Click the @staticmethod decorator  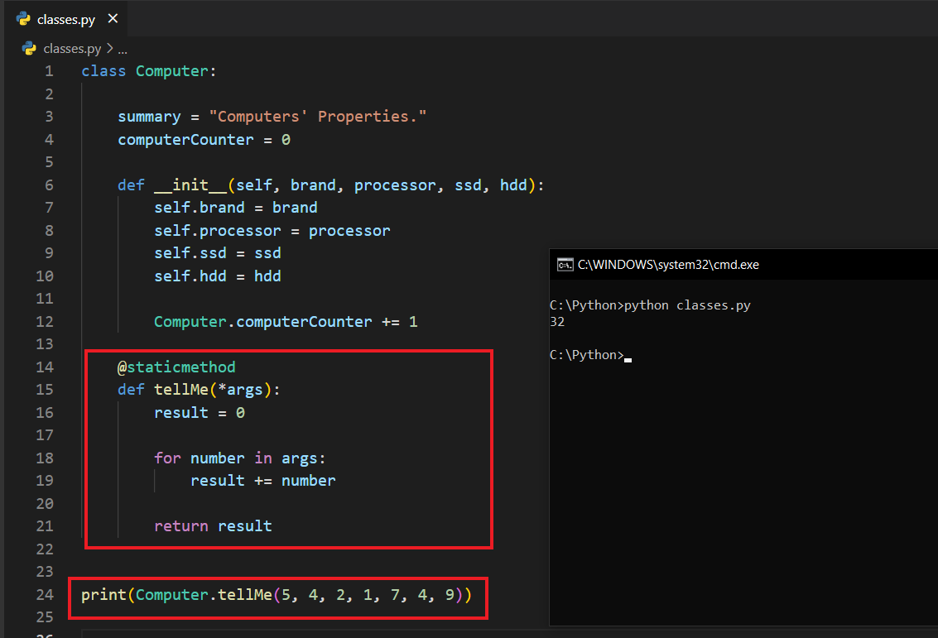click(x=176, y=367)
